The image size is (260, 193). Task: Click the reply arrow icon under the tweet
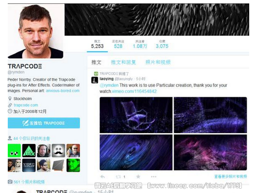(x=103, y=177)
